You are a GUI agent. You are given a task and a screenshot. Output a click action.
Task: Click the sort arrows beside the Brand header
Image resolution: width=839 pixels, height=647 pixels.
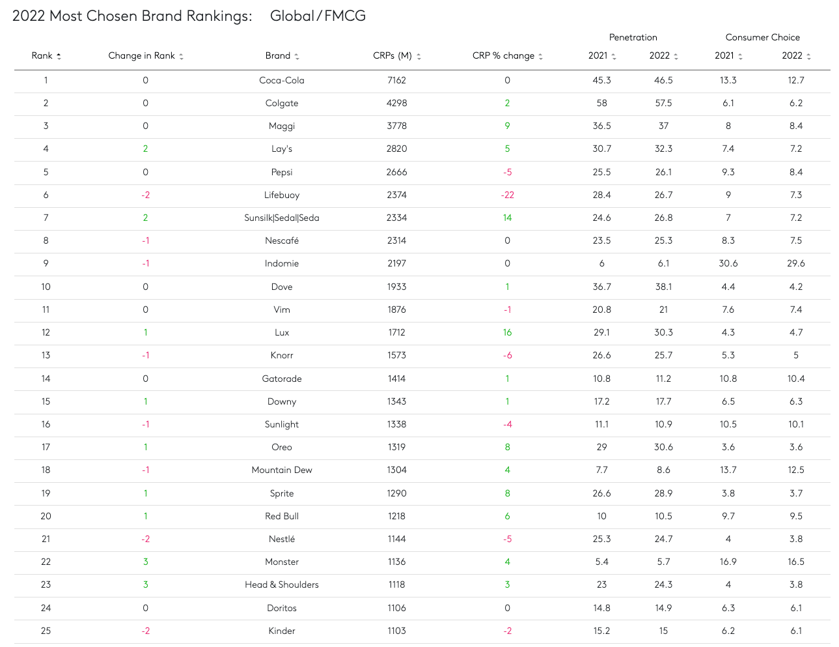[297, 57]
